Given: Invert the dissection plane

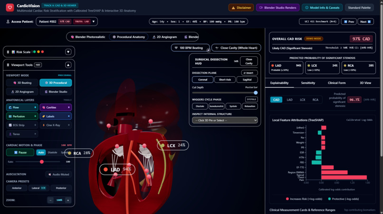Looking at the screenshot, I should click(249, 73).
